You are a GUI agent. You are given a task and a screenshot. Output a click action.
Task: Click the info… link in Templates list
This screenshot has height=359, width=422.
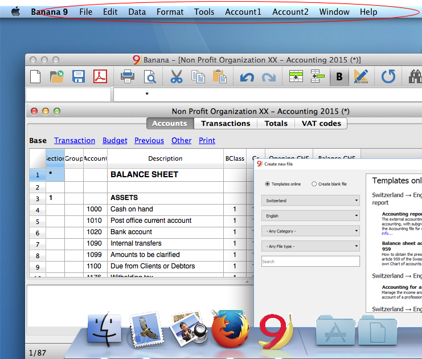(x=387, y=234)
